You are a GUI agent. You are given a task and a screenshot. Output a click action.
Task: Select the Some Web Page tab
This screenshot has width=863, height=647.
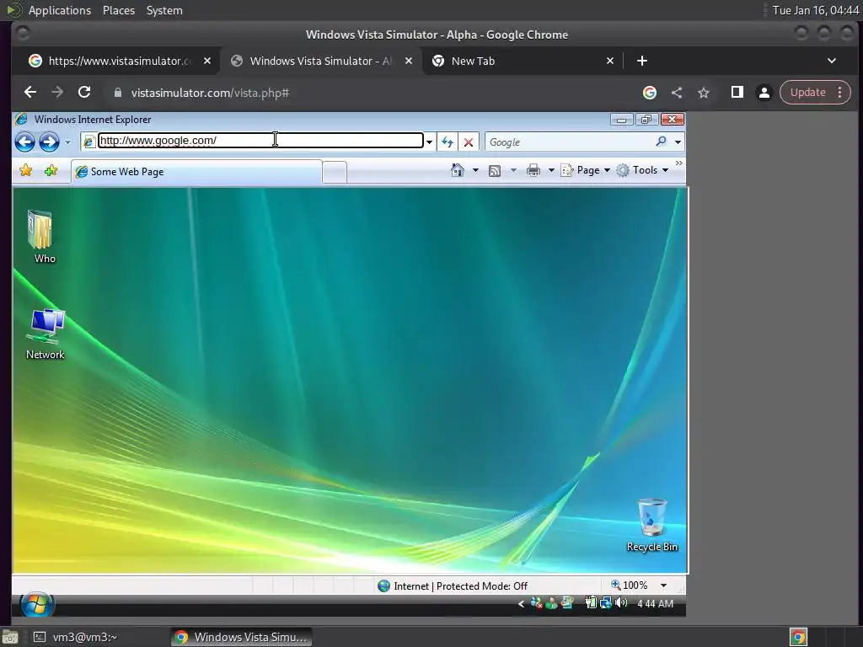(x=196, y=172)
